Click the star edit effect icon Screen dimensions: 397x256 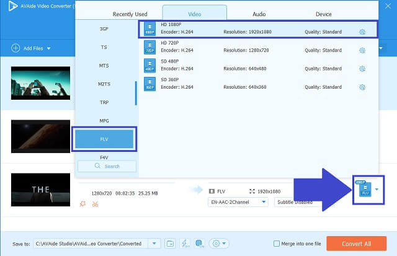pos(83,204)
